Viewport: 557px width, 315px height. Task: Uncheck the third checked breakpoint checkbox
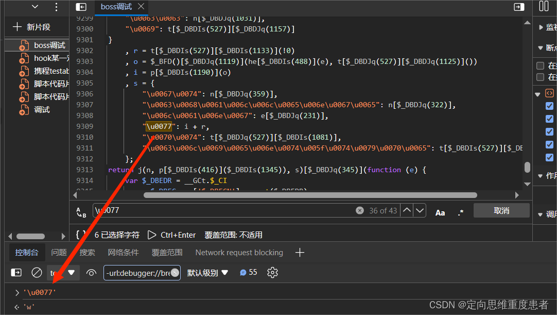pyautogui.click(x=549, y=131)
